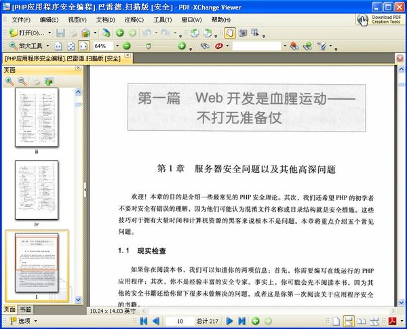407x329 pixels.
Task: Toggle the Fit Width view button
Action: coord(83,46)
